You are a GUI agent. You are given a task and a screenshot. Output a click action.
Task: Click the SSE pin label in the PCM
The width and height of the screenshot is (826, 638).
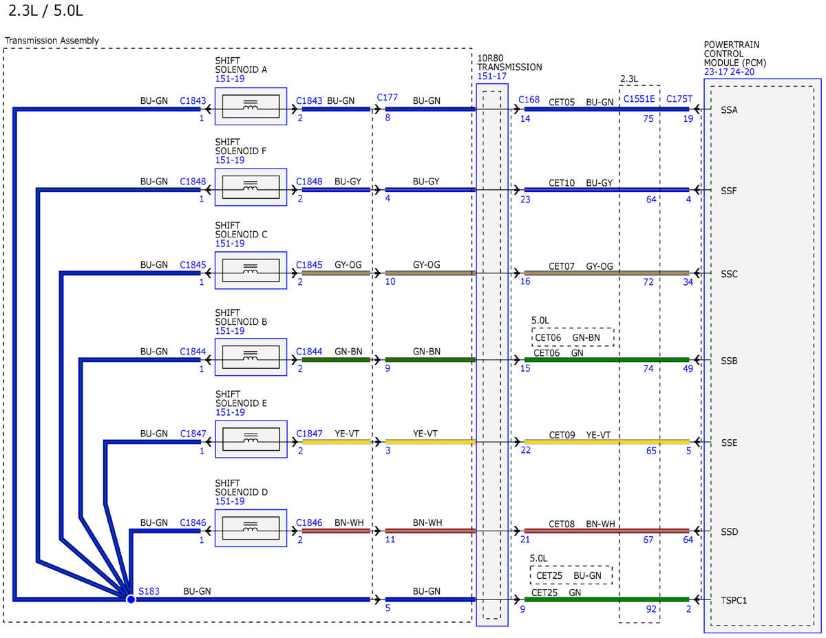click(x=730, y=443)
